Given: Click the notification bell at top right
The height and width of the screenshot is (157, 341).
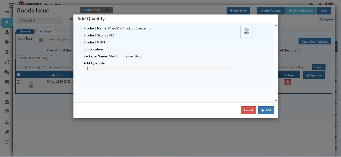Looking at the screenshot, I should point(320,4).
